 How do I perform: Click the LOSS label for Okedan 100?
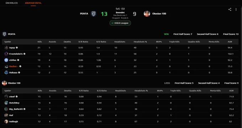click(x=167, y=83)
